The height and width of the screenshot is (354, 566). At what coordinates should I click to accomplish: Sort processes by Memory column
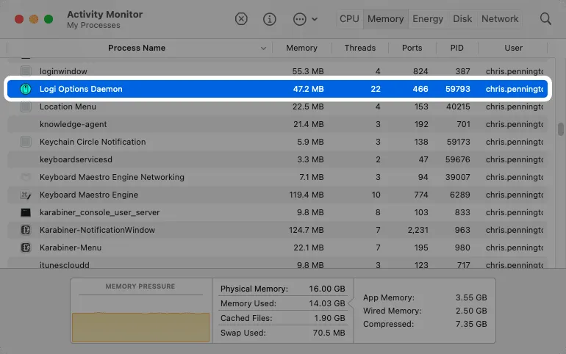pyautogui.click(x=301, y=48)
